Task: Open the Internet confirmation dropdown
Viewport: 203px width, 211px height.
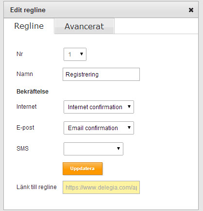Action: coord(99,107)
